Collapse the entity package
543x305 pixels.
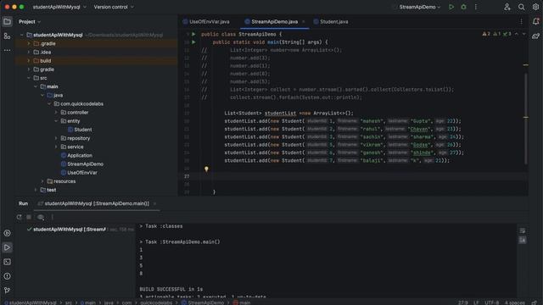click(56, 121)
